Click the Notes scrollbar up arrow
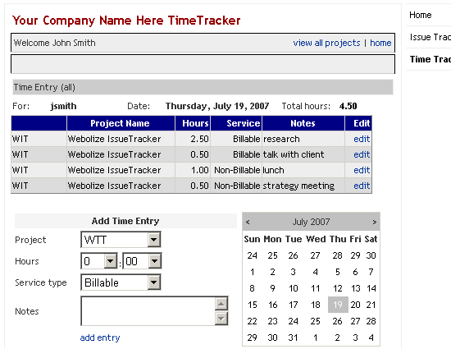Viewport: 451px width, 349px height. (221, 304)
